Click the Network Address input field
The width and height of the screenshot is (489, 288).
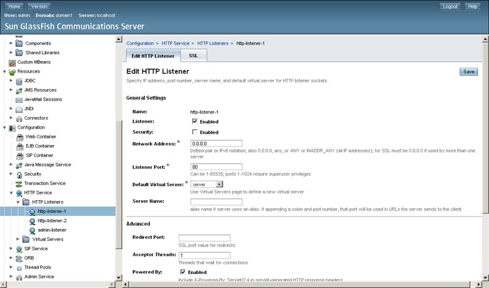[x=216, y=143]
